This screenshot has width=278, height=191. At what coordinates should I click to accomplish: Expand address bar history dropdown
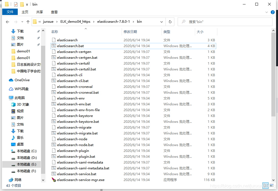162,22
